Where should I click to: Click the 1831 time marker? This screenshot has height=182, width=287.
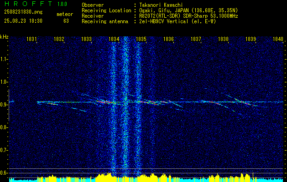[x=31, y=39]
